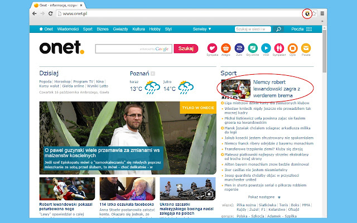Open the Jakub kosecki headline
The height and width of the screenshot is (223, 357).
(269, 138)
